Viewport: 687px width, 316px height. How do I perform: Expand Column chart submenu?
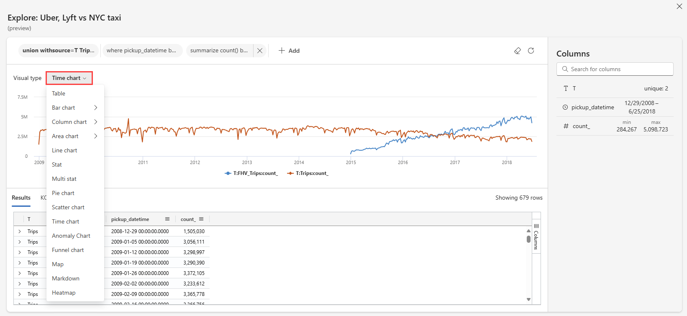point(95,122)
